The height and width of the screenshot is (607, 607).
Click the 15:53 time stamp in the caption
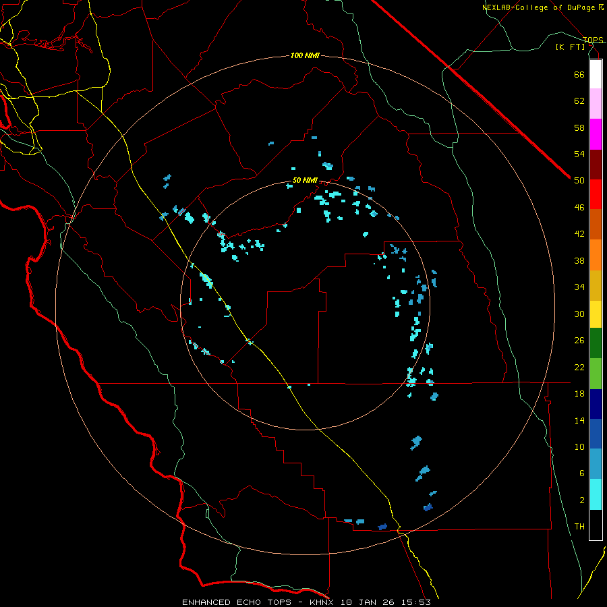click(415, 602)
